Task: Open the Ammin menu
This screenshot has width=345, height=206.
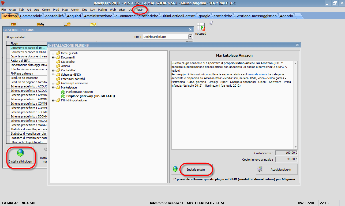Action: click(75, 10)
